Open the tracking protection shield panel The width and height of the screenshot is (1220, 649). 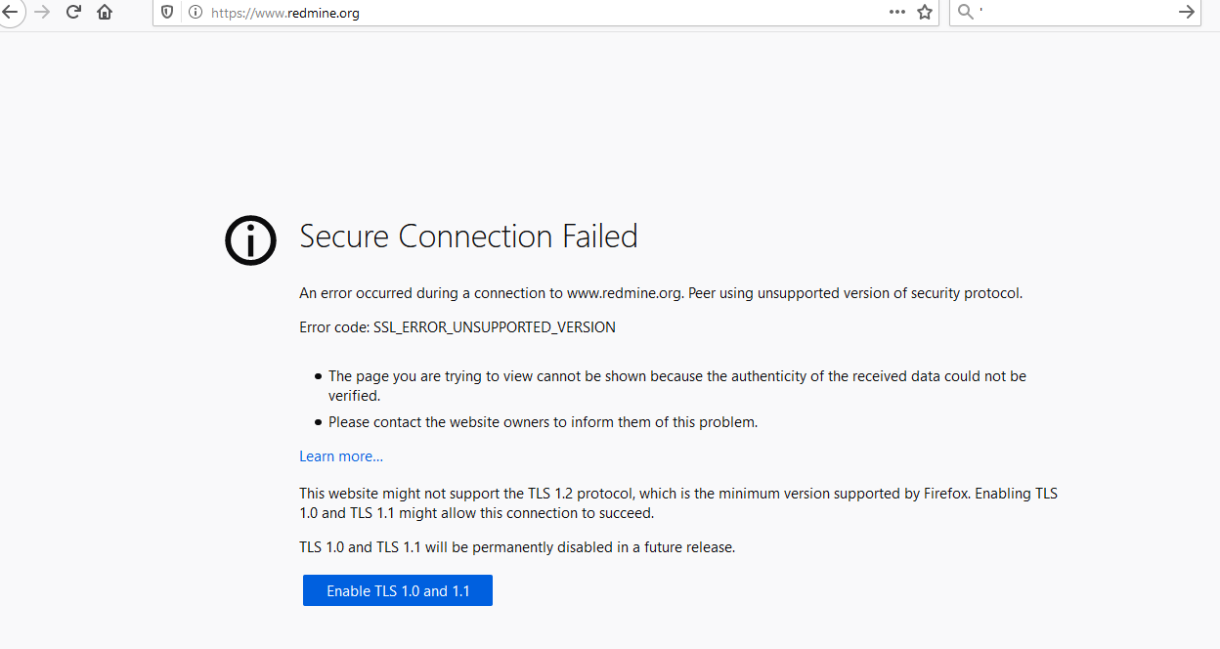[x=167, y=13]
